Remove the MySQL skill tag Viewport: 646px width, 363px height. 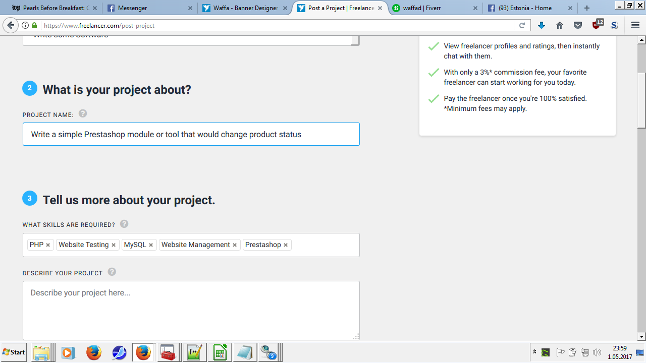(x=151, y=245)
